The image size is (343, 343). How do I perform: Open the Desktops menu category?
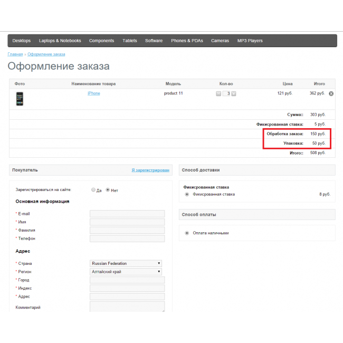click(22, 41)
